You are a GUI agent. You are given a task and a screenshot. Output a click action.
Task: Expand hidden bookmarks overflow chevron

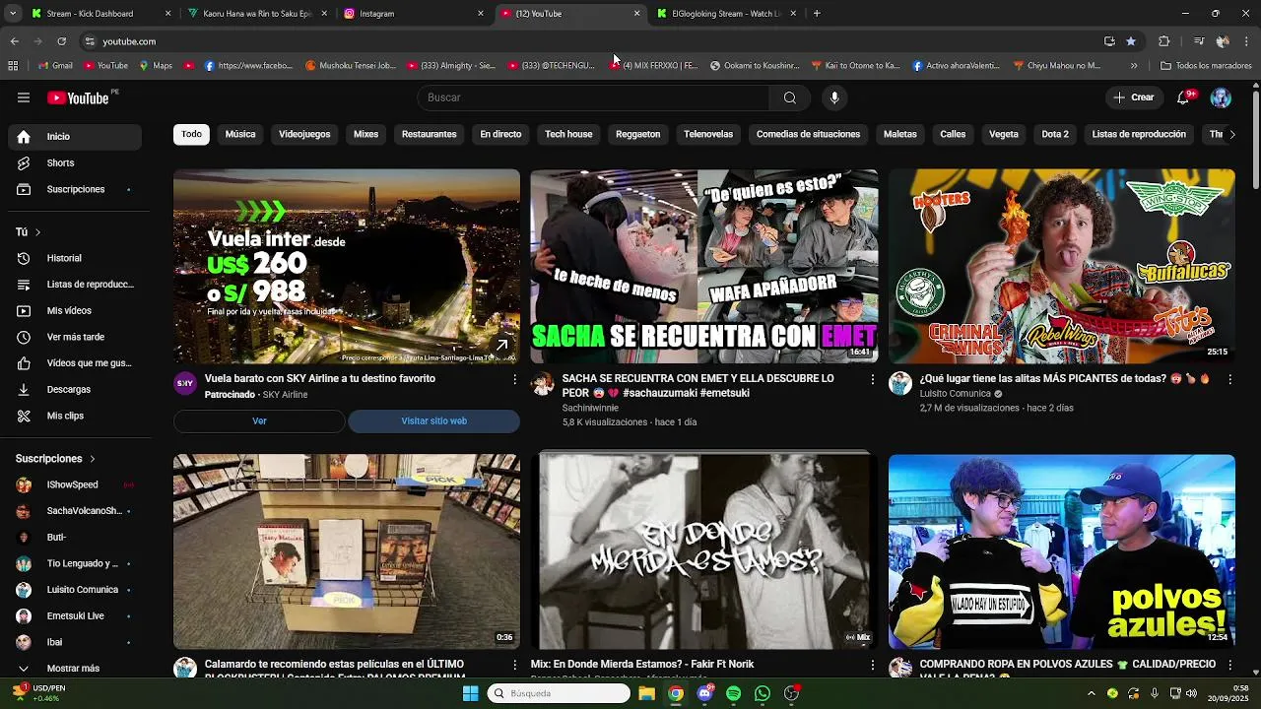point(1134,66)
